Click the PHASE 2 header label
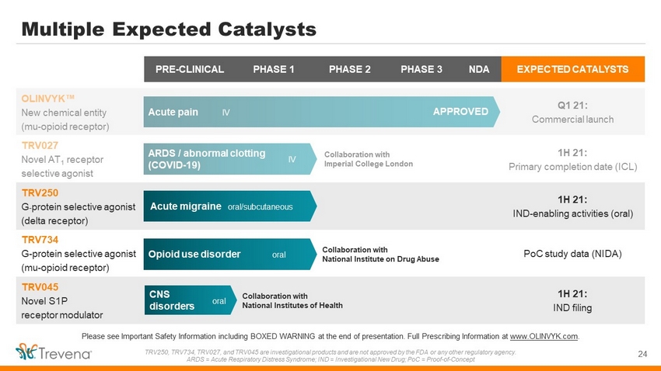Image resolution: width=661 pixels, height=371 pixels. (x=349, y=69)
